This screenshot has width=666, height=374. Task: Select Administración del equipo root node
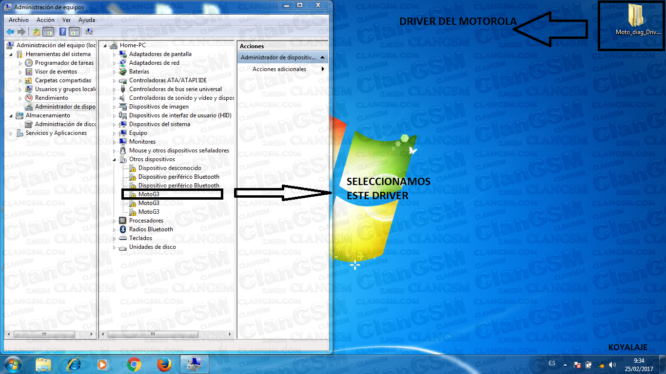click(x=56, y=45)
